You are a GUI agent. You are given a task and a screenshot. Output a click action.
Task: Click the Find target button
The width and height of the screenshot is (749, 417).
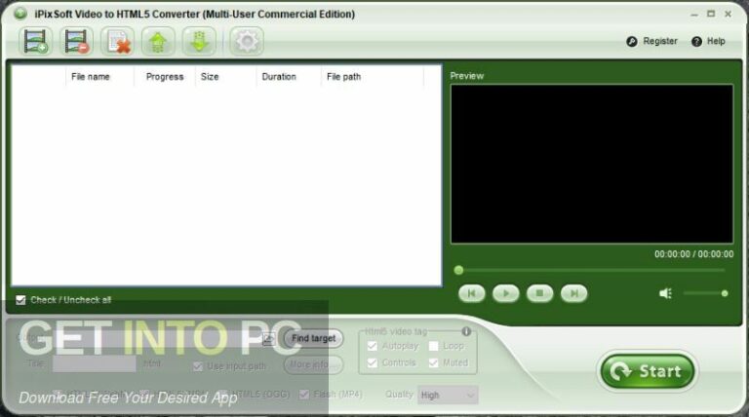pos(313,338)
